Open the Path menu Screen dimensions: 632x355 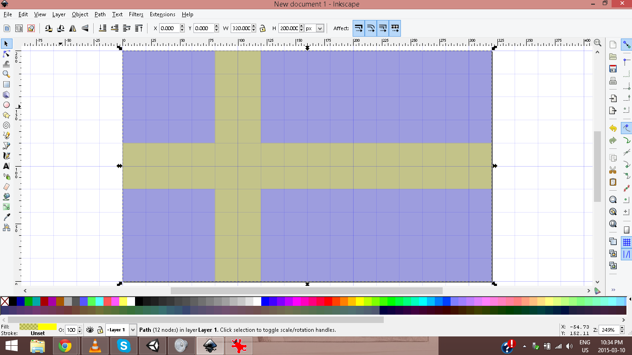tap(100, 14)
